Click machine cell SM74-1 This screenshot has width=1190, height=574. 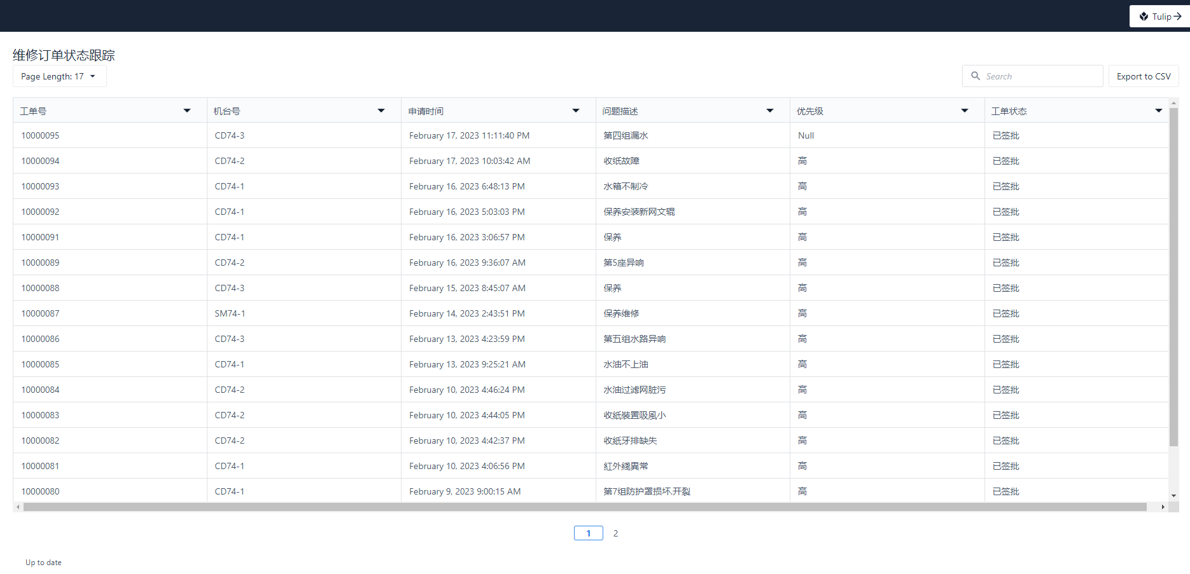(304, 313)
